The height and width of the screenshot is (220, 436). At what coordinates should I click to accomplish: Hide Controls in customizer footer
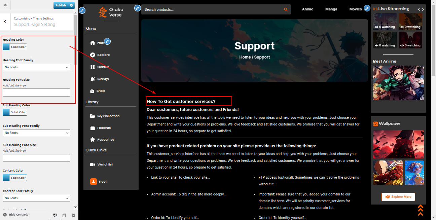tap(16, 215)
